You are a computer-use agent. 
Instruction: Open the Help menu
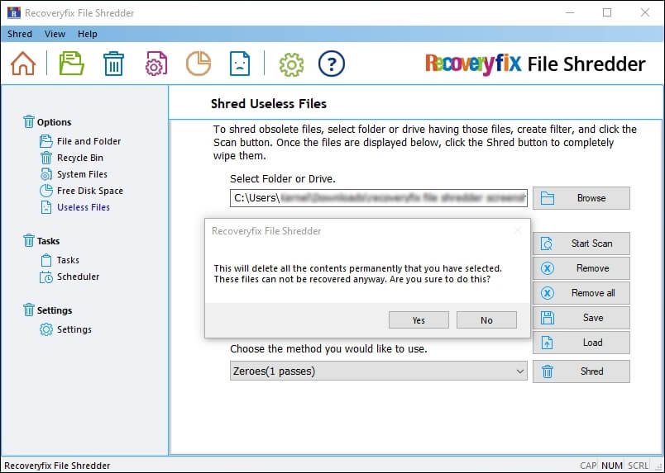coord(87,34)
